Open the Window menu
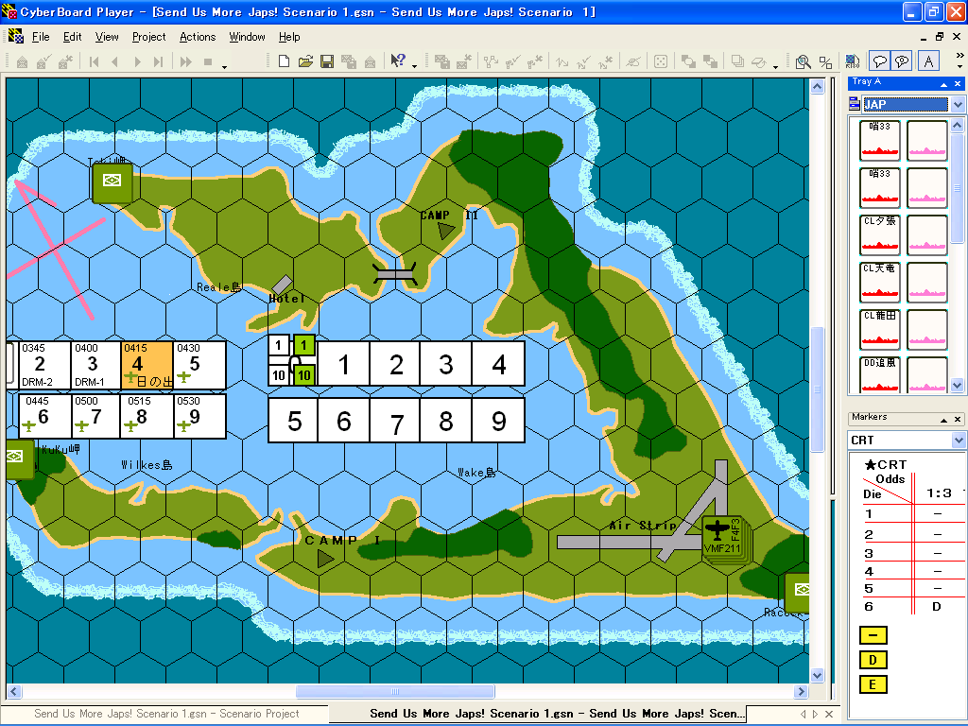968x726 pixels. [x=247, y=37]
